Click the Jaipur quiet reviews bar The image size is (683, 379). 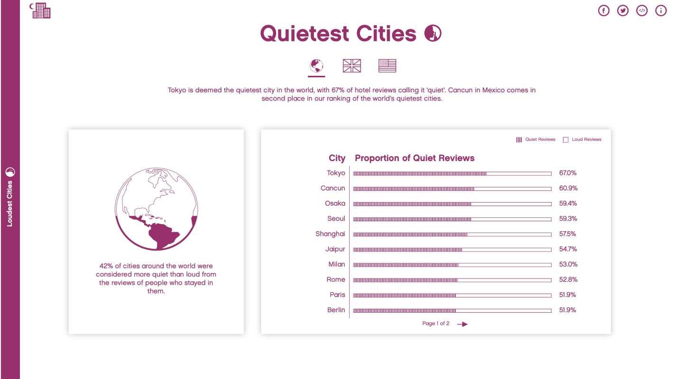click(x=407, y=249)
